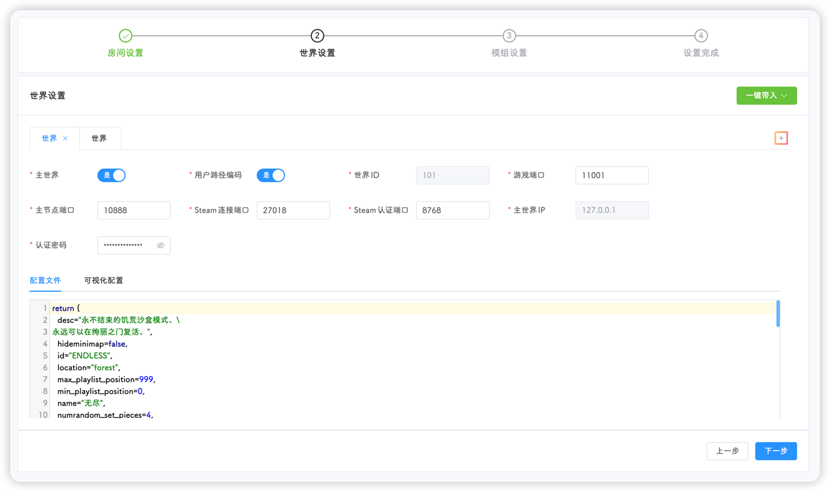Go back with the 上一步 button
This screenshot has height=492, width=830.
[x=727, y=451]
